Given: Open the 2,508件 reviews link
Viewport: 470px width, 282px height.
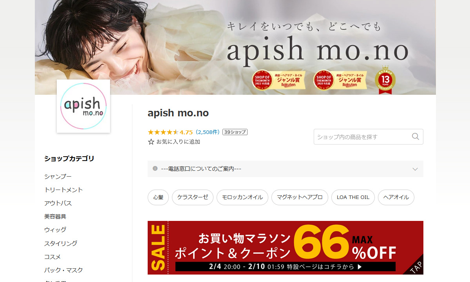Looking at the screenshot, I should (x=208, y=132).
